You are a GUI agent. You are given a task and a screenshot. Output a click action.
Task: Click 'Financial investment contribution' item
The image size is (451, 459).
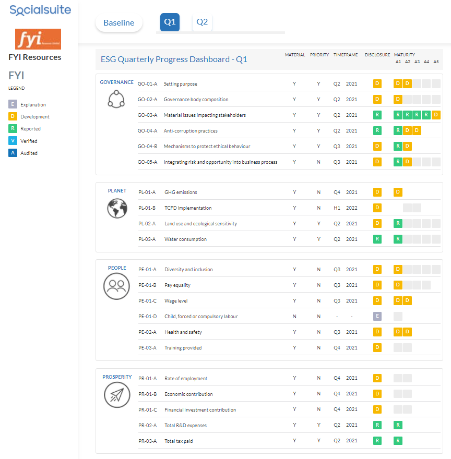point(200,410)
